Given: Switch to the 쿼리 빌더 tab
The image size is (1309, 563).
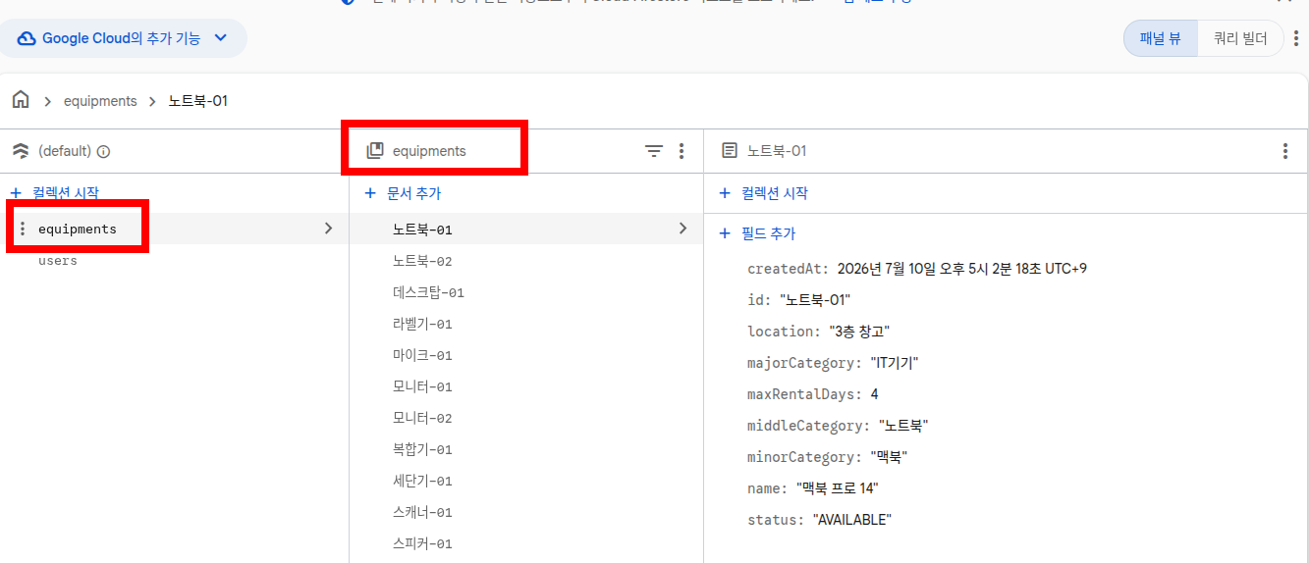Looking at the screenshot, I should click(x=1240, y=39).
